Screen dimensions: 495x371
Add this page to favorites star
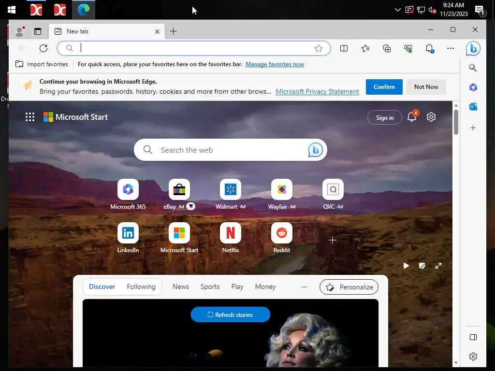click(318, 48)
